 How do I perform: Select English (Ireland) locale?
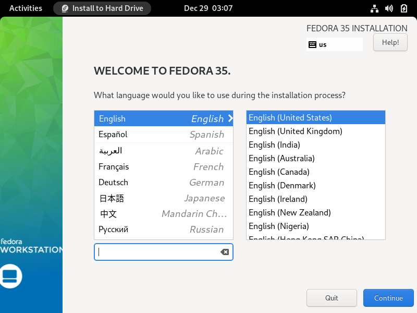tap(316, 199)
